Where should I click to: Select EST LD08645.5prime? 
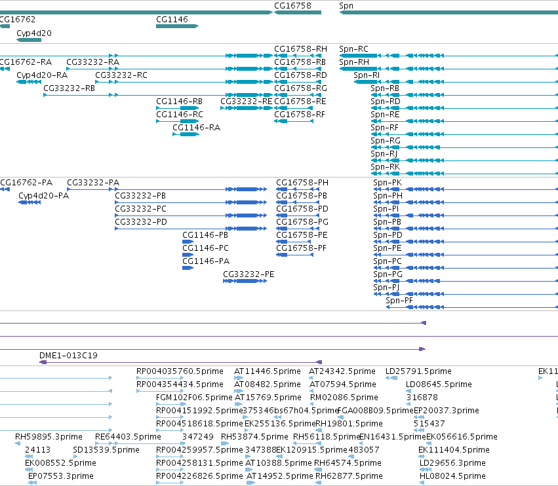tap(439, 384)
